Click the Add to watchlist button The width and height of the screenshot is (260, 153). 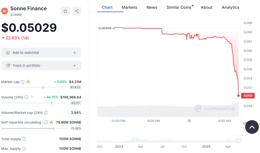41,53
